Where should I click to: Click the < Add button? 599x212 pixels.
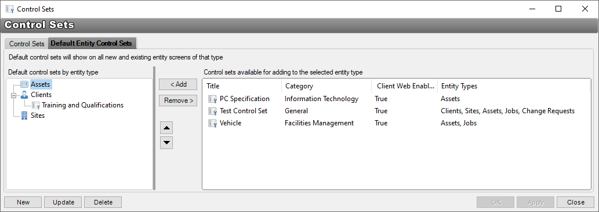pos(179,84)
